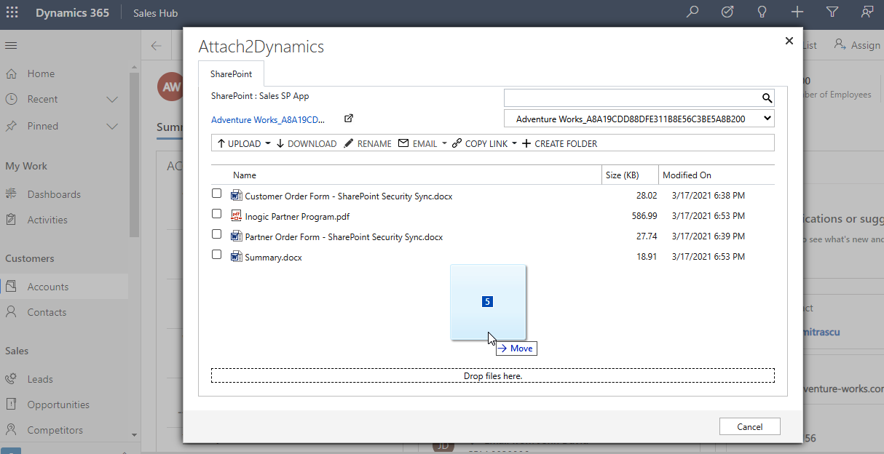Click the Cancel button

[x=749, y=427]
